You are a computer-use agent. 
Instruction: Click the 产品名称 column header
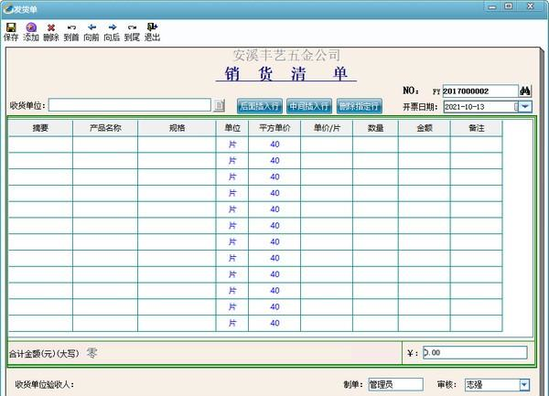click(x=105, y=128)
